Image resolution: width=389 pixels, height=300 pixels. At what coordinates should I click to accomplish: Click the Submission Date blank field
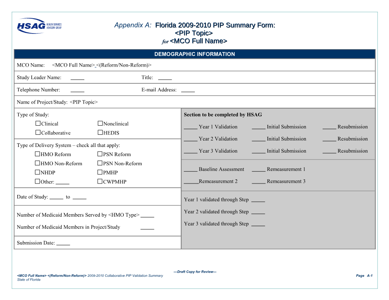pyautogui.click(x=63, y=243)
